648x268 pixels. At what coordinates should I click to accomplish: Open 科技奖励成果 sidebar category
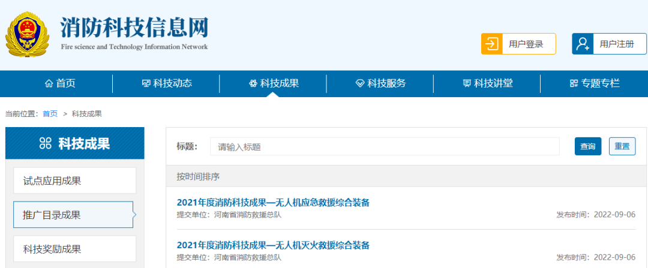(x=74, y=249)
